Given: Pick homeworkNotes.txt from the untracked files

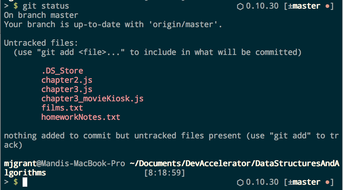Looking at the screenshot, I should [x=81, y=117].
